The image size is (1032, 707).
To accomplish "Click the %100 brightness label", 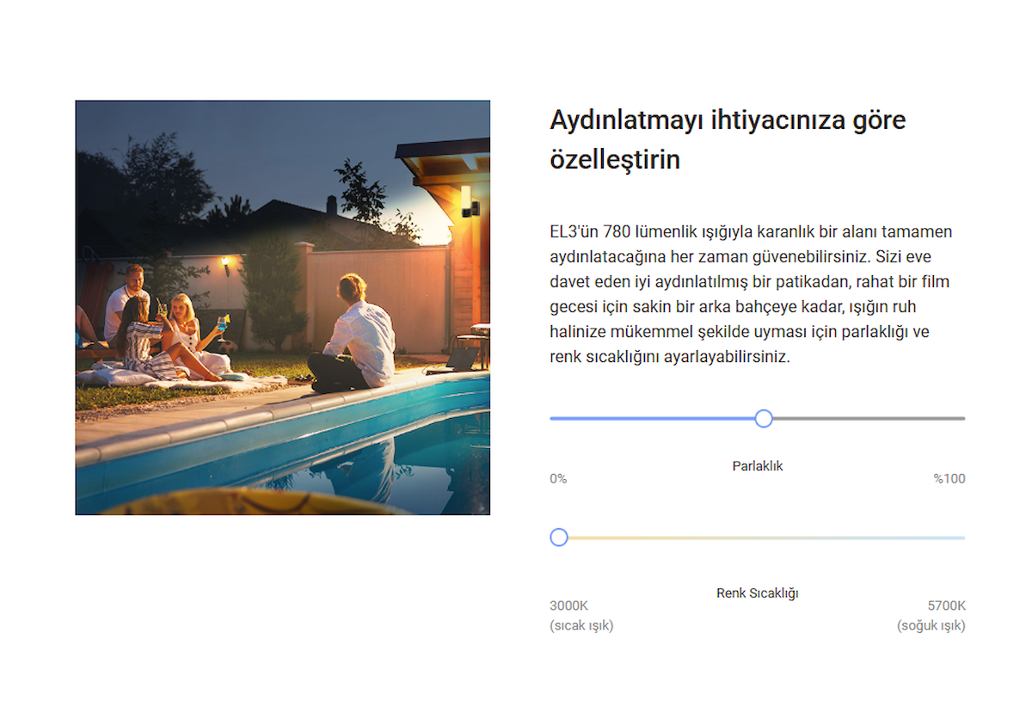I will click(949, 479).
